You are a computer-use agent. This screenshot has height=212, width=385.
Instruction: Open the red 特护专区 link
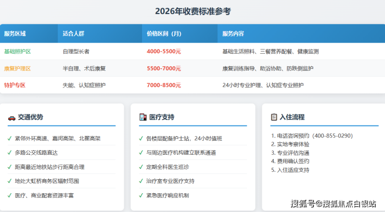(x=15, y=85)
